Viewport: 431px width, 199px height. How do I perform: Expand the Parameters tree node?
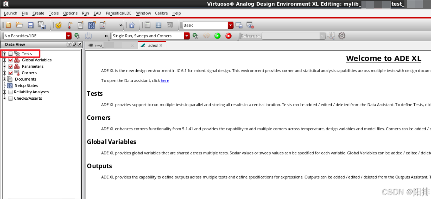tap(4, 66)
